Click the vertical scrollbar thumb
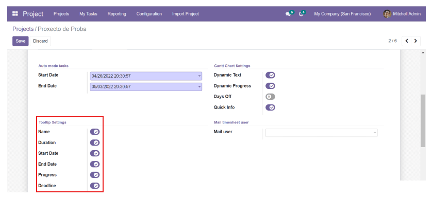The image size is (433, 198). tap(423, 121)
